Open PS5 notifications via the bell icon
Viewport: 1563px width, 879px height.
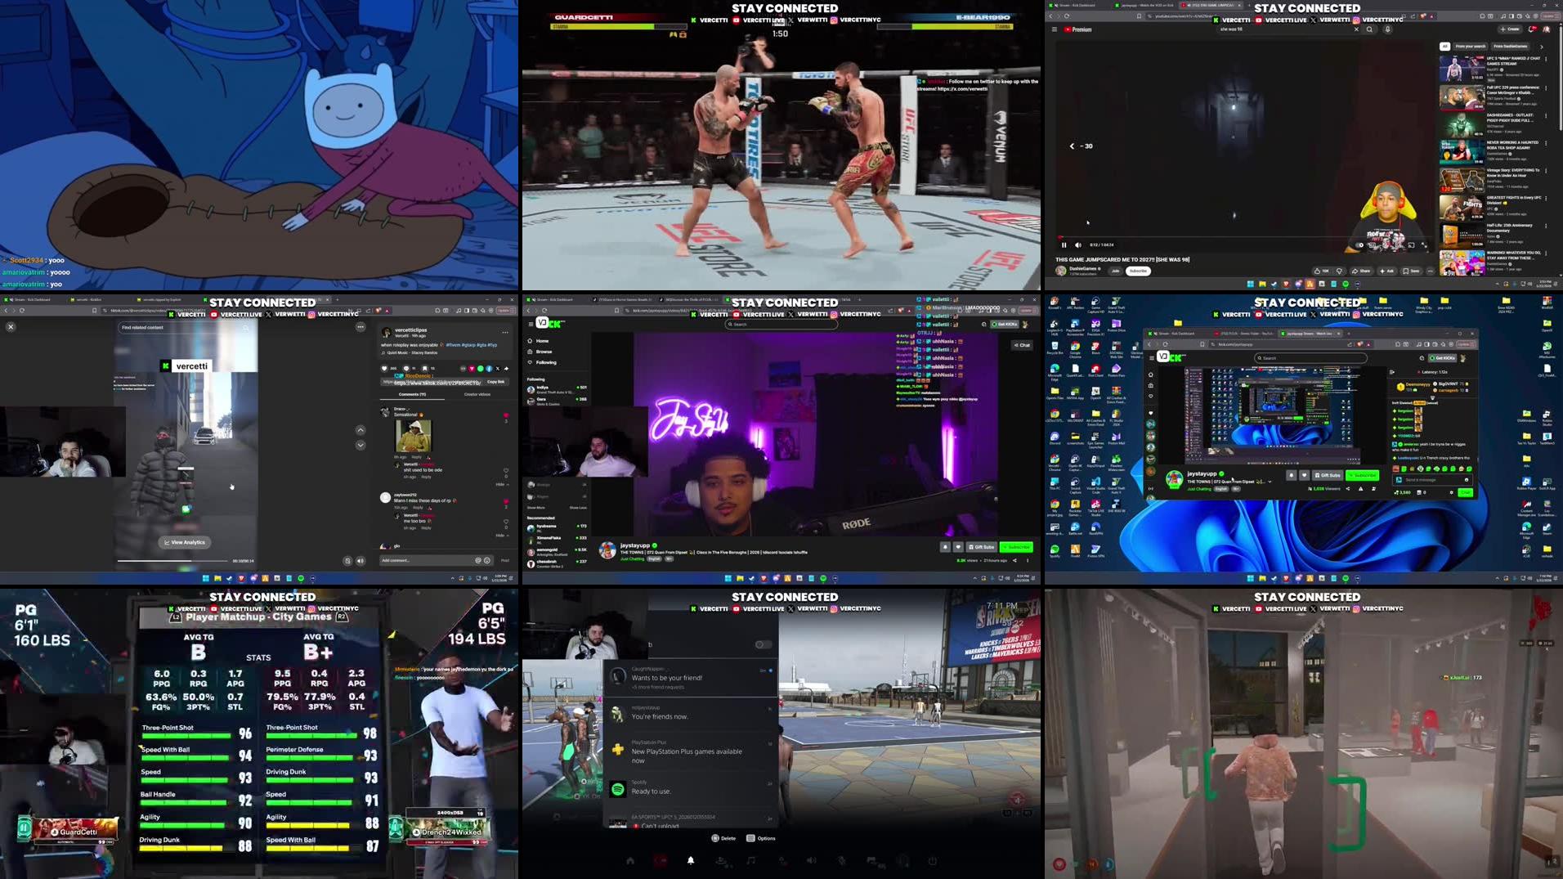(691, 860)
